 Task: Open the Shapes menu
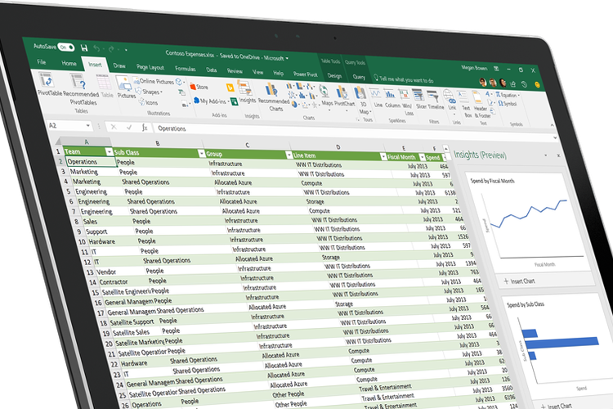pyautogui.click(x=149, y=92)
